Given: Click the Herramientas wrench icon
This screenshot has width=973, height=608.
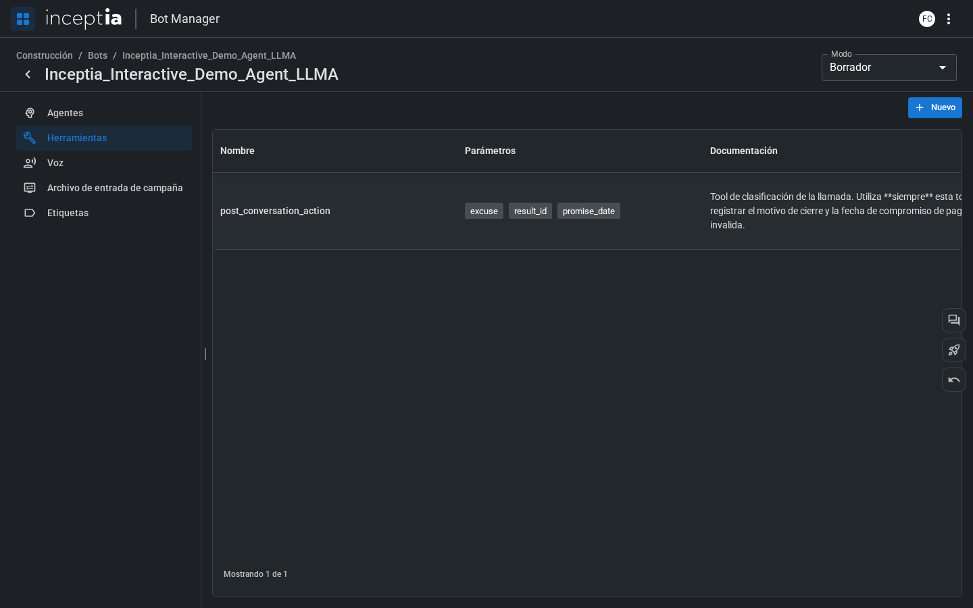Looking at the screenshot, I should [30, 138].
